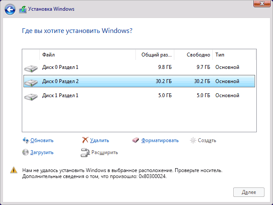Click the Тип column header

click(234, 55)
